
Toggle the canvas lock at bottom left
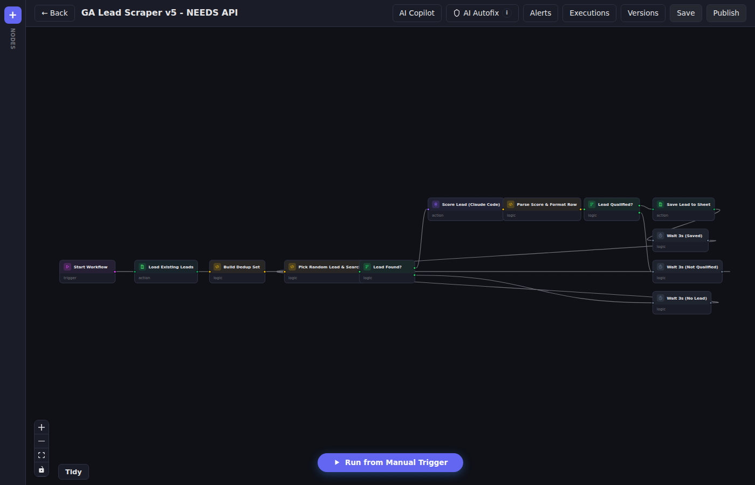42,469
